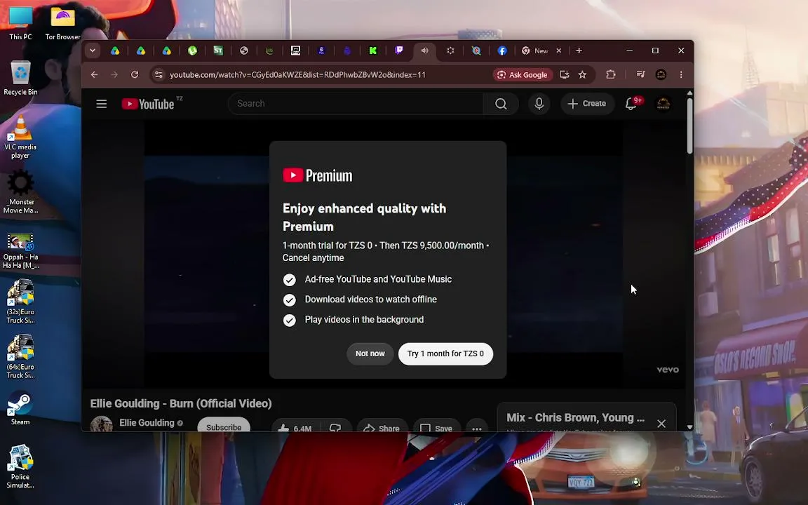The image size is (808, 505).
Task: Expand the Chrome tab search dropdown
Action: 93,50
